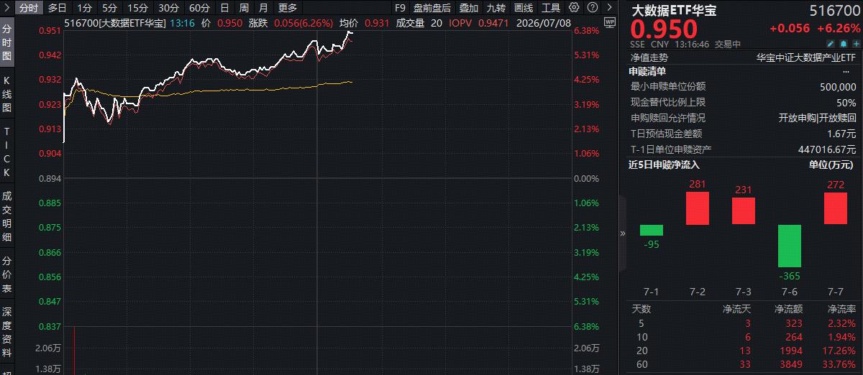Select the 多日 chart tab
Image resolution: width=863 pixels, height=375 pixels.
[x=57, y=8]
